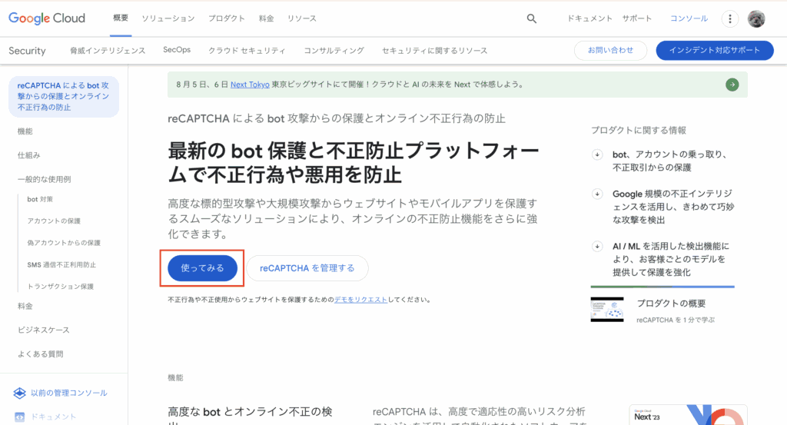Open the user profile avatar
Screen dimensions: 787x425
point(756,18)
